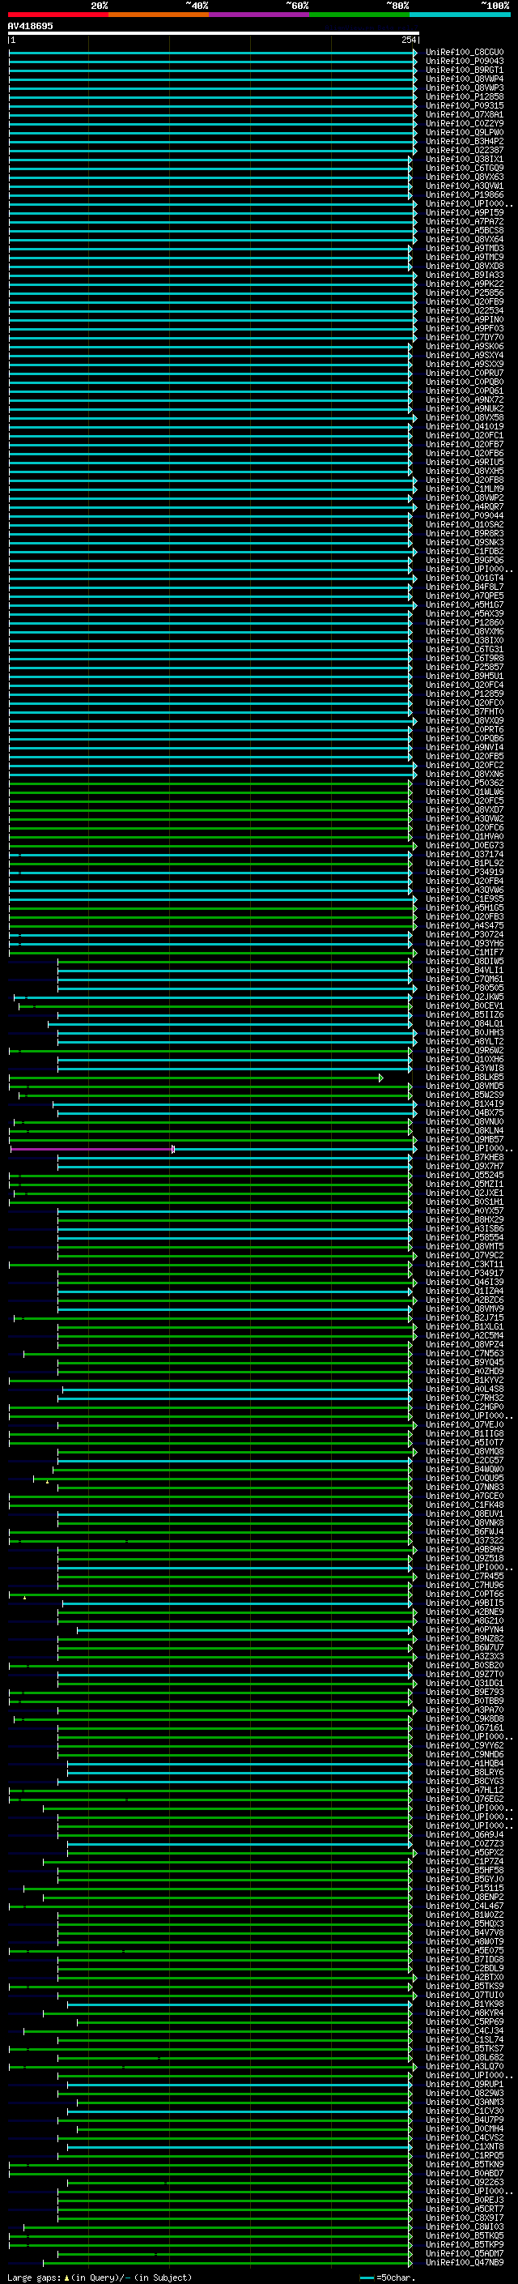Open the UniRef100_P15115 hit link
518x2284 pixels.
click(464, 1889)
